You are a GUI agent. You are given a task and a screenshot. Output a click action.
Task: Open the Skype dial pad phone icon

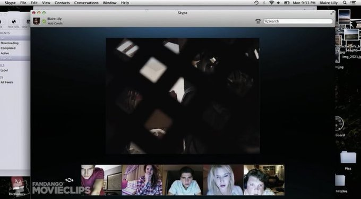click(x=258, y=21)
